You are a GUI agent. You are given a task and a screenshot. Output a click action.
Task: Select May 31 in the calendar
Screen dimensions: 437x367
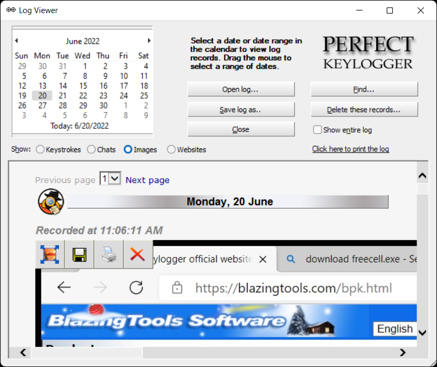pyautogui.click(x=63, y=66)
